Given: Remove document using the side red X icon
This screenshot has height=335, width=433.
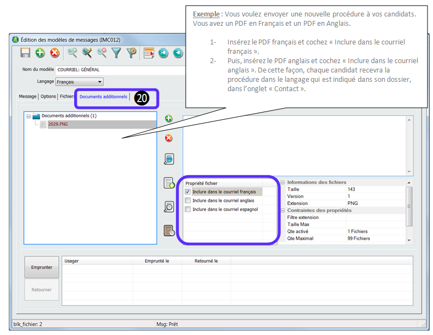Looking at the screenshot, I should (x=169, y=138).
